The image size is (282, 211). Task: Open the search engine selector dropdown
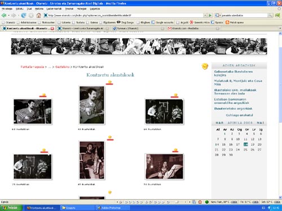(x=218, y=15)
